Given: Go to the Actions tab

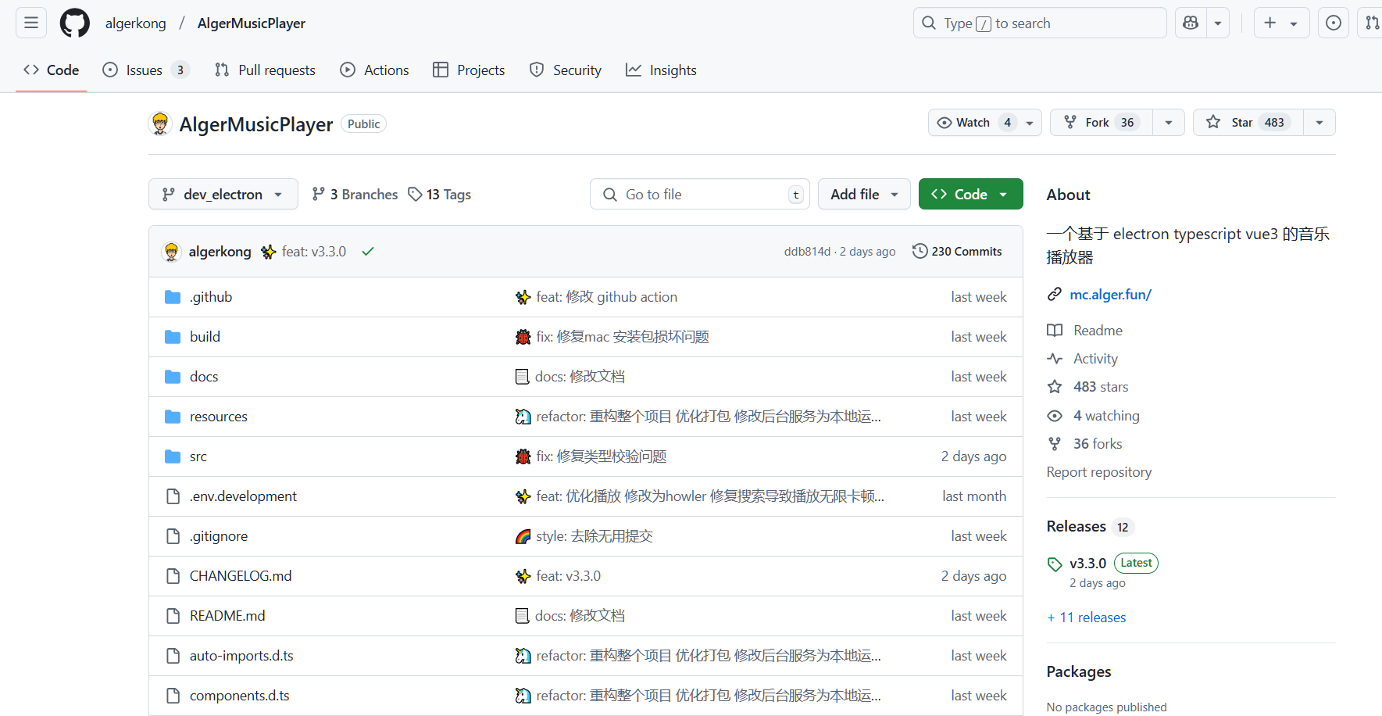Looking at the screenshot, I should pyautogui.click(x=374, y=70).
